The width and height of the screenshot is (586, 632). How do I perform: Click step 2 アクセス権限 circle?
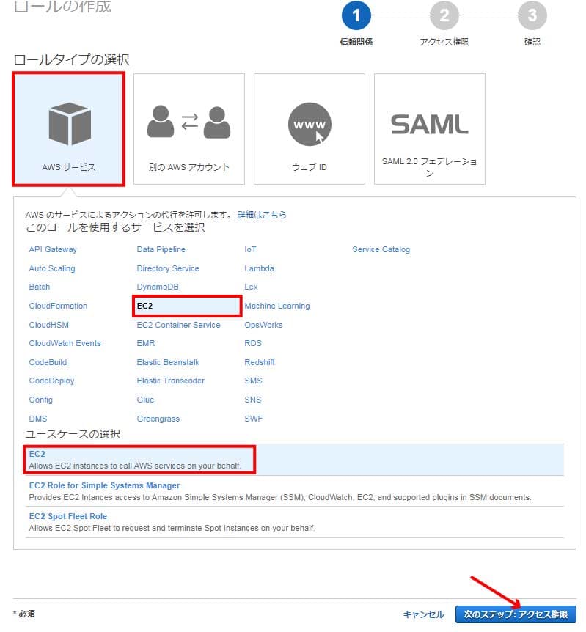(x=444, y=15)
